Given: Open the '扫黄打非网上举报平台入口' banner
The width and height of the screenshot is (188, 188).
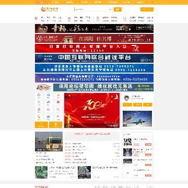Looking at the screenshot, I should click(94, 48).
